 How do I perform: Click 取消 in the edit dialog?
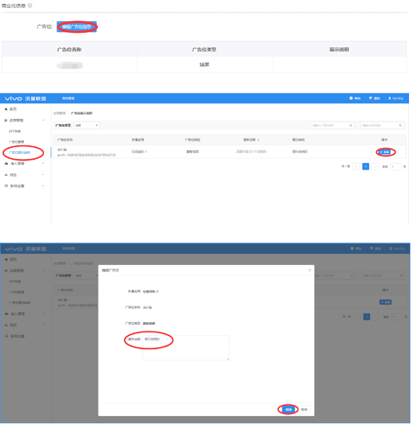[x=304, y=409]
